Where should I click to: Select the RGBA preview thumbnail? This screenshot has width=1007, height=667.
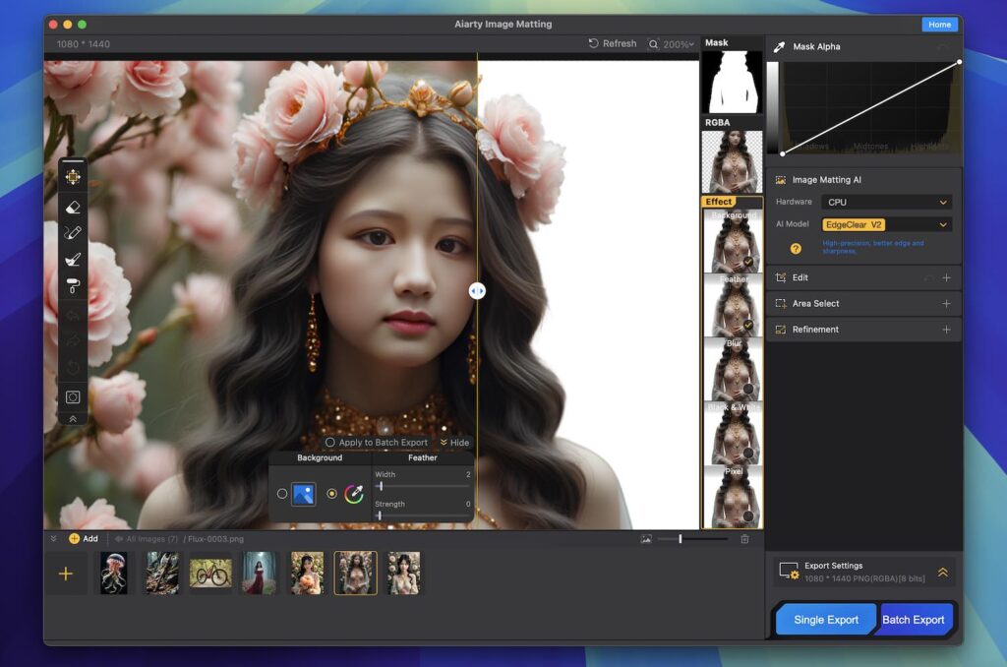click(x=732, y=161)
